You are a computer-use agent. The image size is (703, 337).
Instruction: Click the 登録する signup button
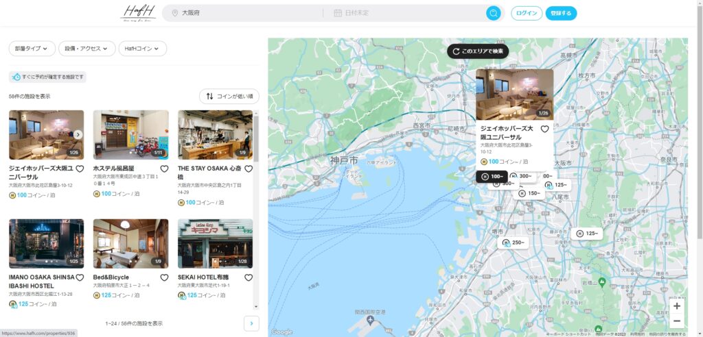(x=561, y=13)
